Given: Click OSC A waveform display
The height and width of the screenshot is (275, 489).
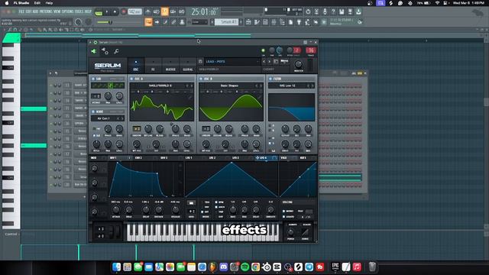Looking at the screenshot, I should point(161,108).
